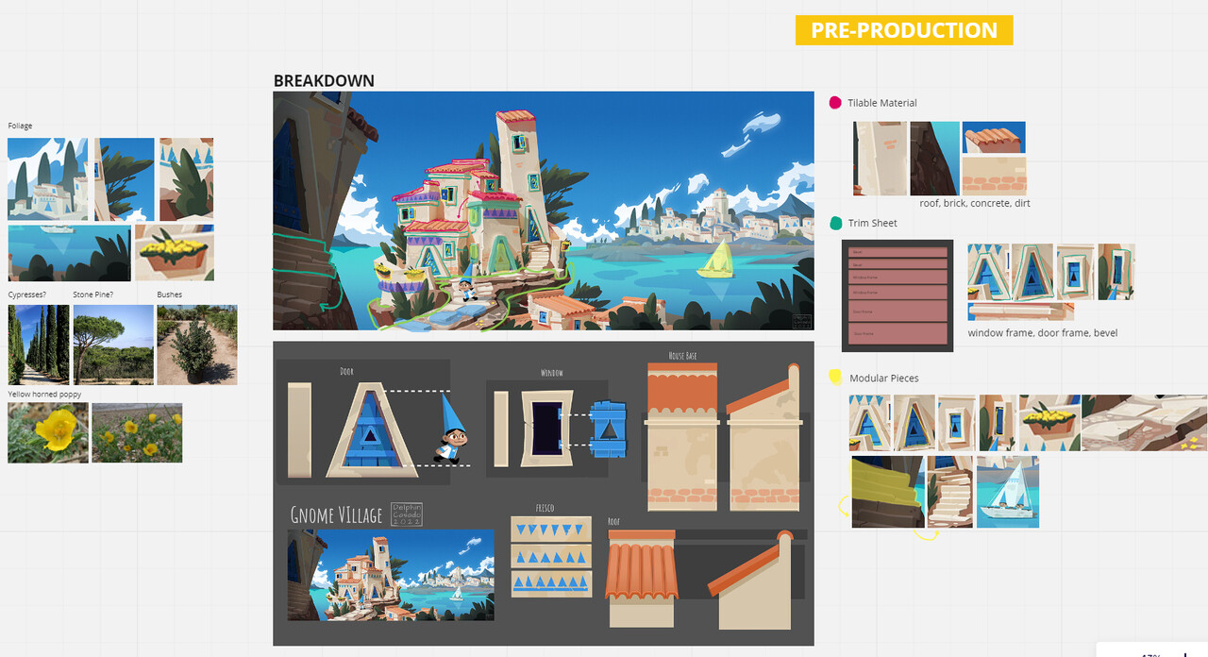Viewport: 1208px width, 657px height.
Task: Select the 'Foliage' label on the left
Action: (x=20, y=126)
